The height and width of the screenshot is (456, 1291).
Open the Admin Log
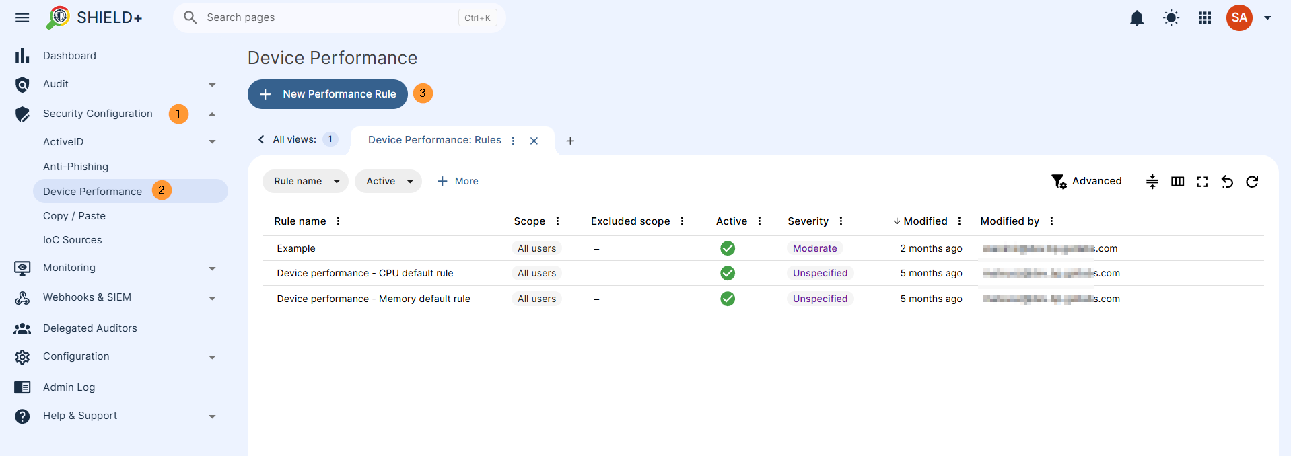point(69,387)
